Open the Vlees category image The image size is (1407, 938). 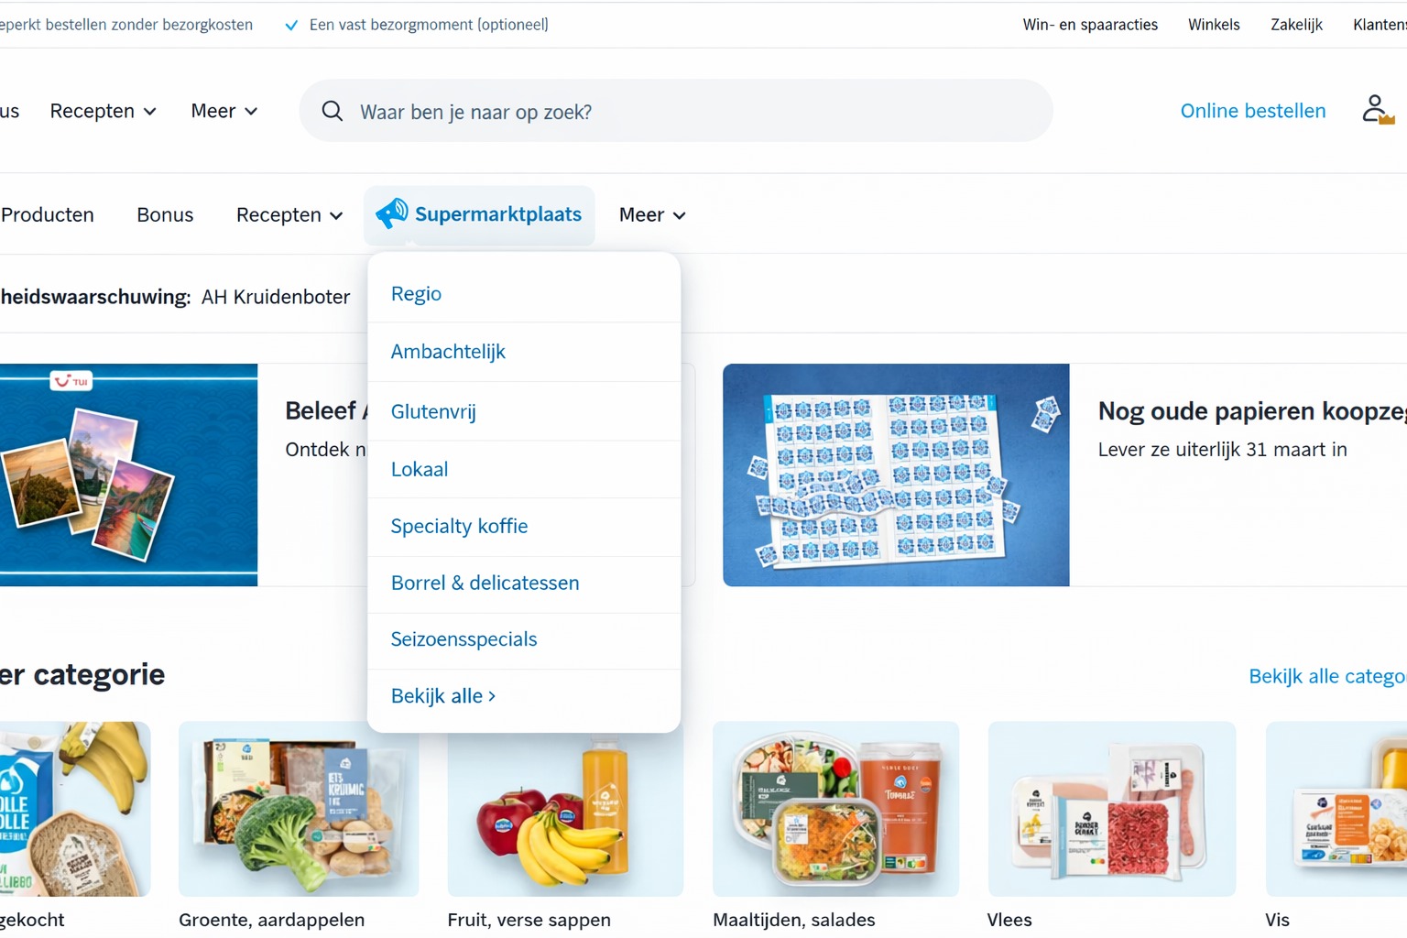click(1112, 809)
